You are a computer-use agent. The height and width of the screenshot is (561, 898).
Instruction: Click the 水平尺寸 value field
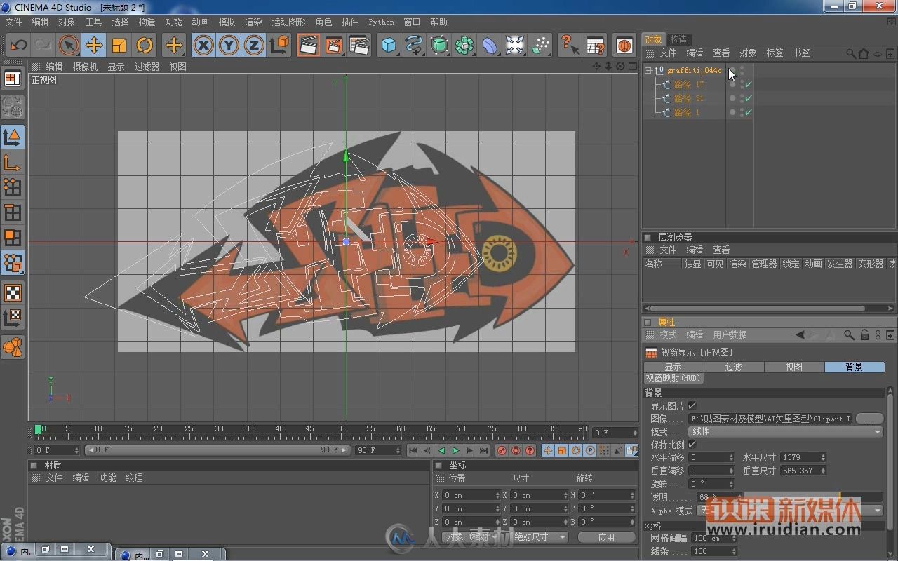(x=804, y=457)
